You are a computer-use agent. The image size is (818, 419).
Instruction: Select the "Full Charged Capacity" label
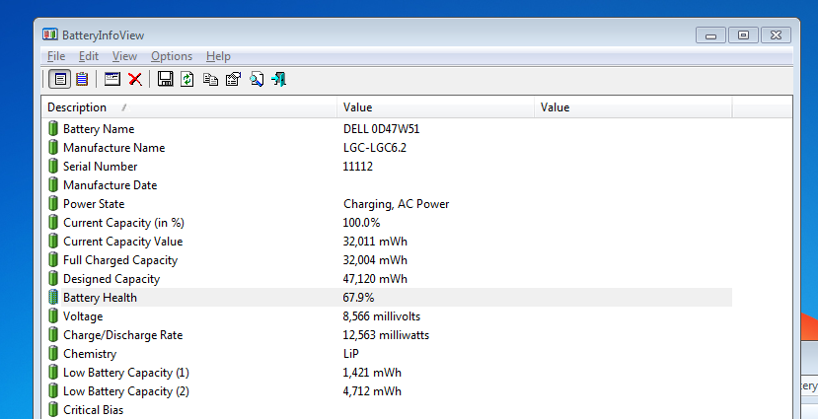pos(120,260)
